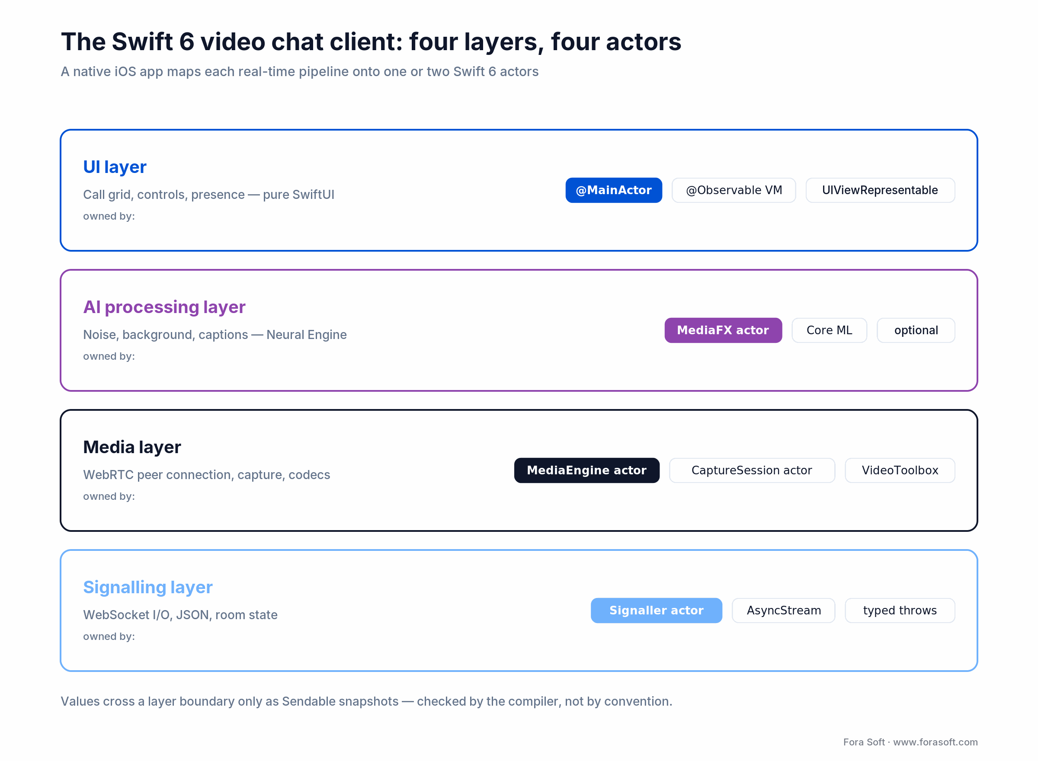Click 'owned by:' in the UI layer card
Screen dimensions: 1038x761
109,216
